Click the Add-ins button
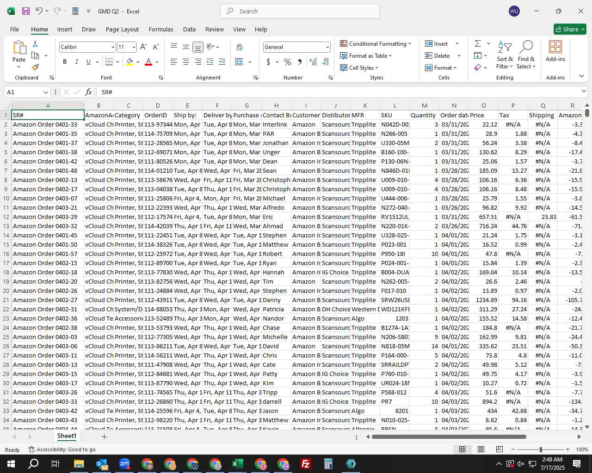The width and height of the screenshot is (592, 473). coord(555,51)
